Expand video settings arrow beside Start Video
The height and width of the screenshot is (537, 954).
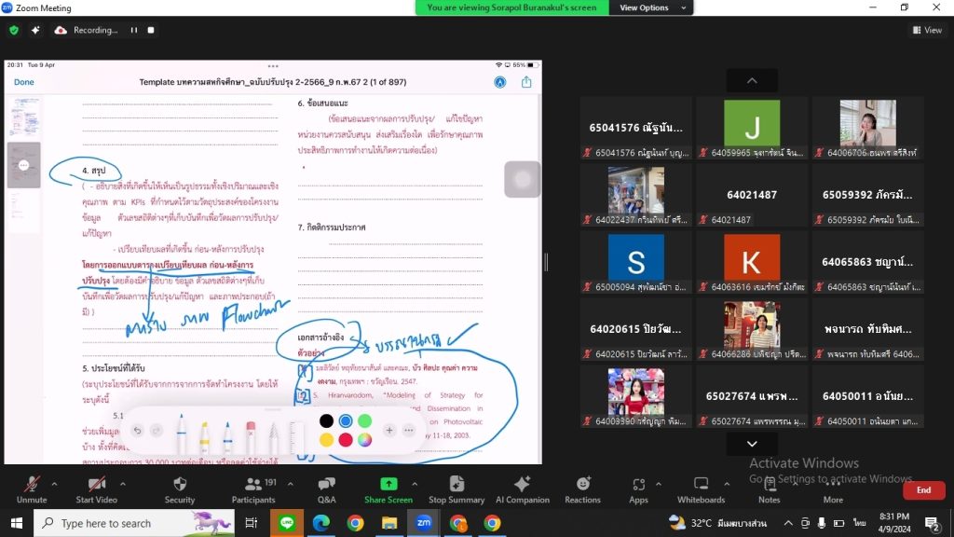coord(123,484)
